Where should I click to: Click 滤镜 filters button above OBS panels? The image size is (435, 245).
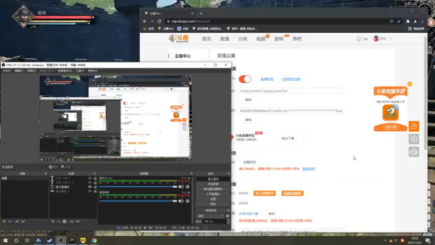(66, 167)
